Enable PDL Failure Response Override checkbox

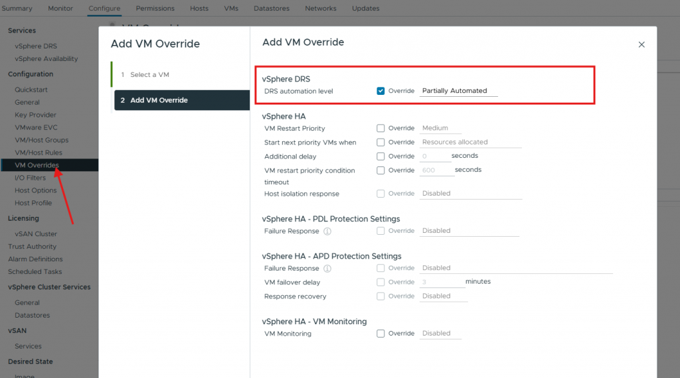coord(381,231)
